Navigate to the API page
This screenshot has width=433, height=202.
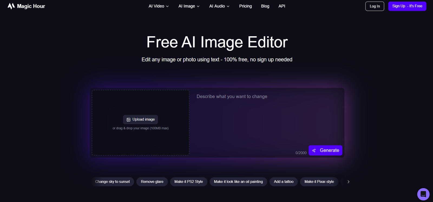282,6
